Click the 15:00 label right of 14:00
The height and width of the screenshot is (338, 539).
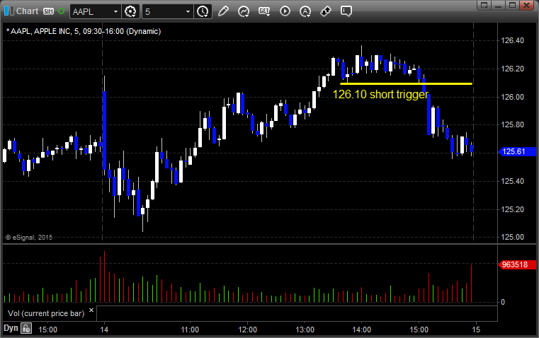tap(419, 330)
